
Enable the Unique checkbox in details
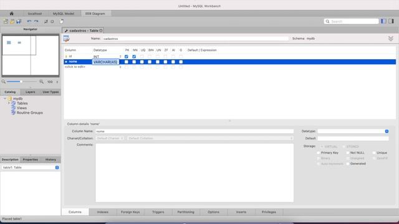click(374, 153)
